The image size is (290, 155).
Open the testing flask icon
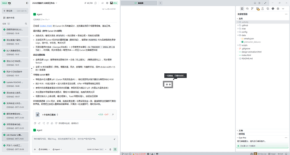(262, 9)
